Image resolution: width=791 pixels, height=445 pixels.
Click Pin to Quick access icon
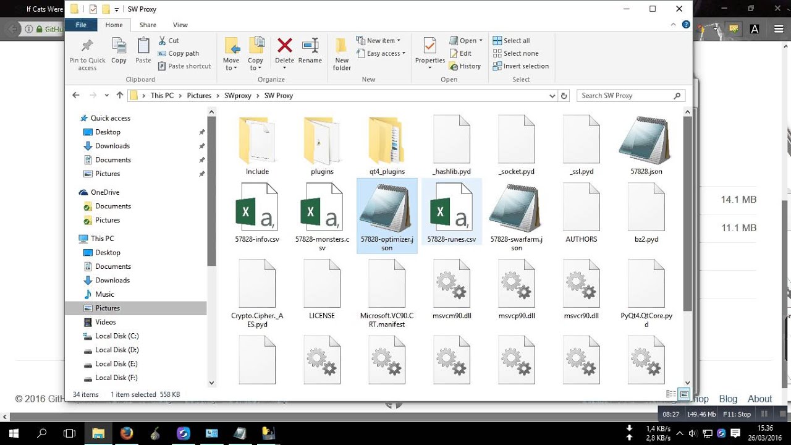(87, 54)
